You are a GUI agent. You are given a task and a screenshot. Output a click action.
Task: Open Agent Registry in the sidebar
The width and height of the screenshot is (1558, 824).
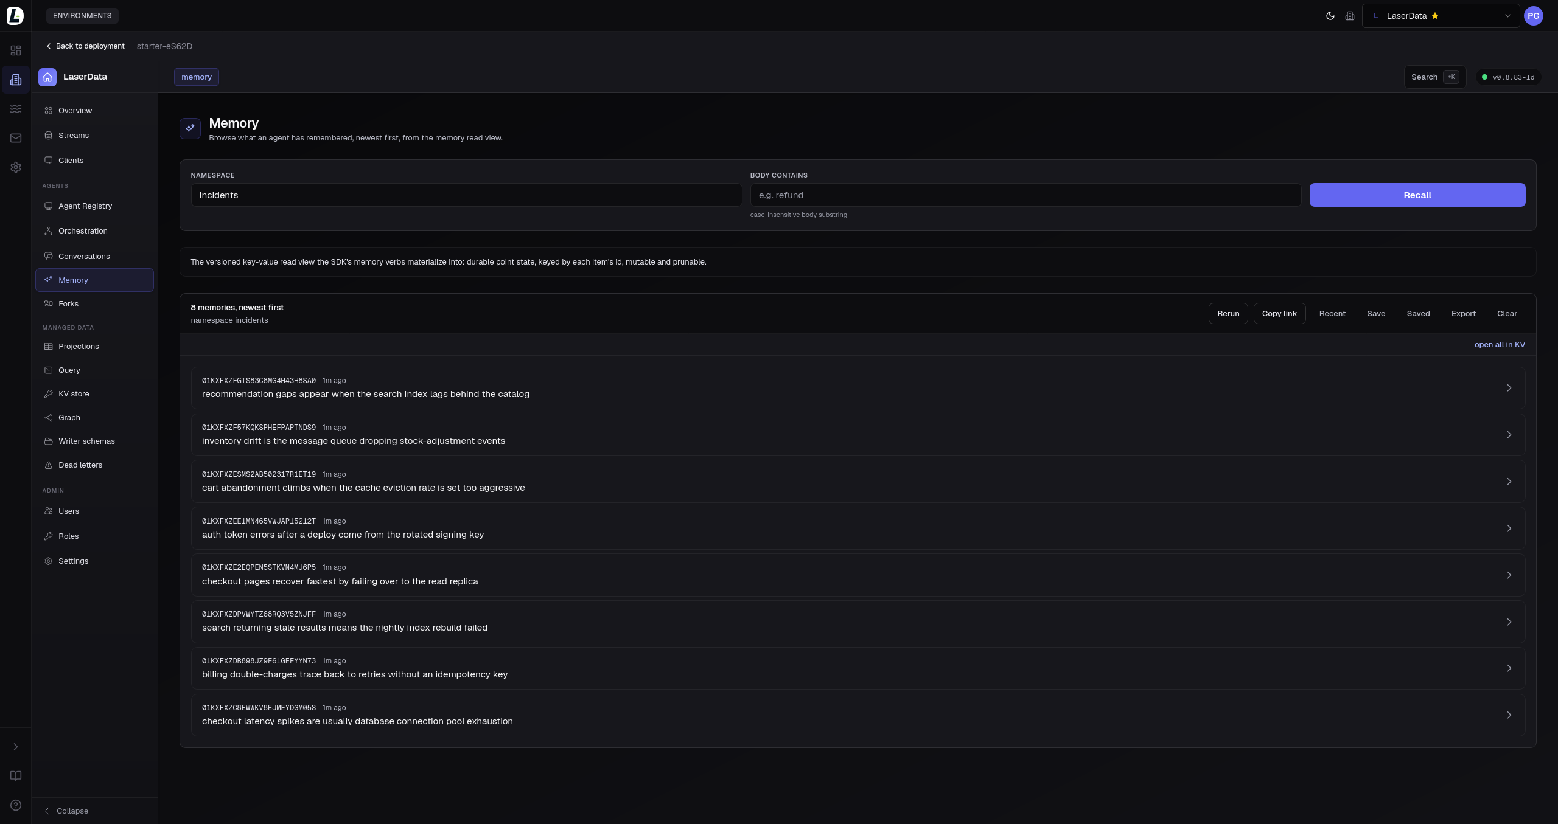coord(94,206)
